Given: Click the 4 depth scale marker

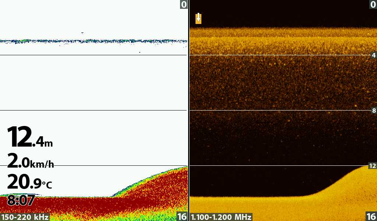Looking at the screenshot, I should click(374, 55).
